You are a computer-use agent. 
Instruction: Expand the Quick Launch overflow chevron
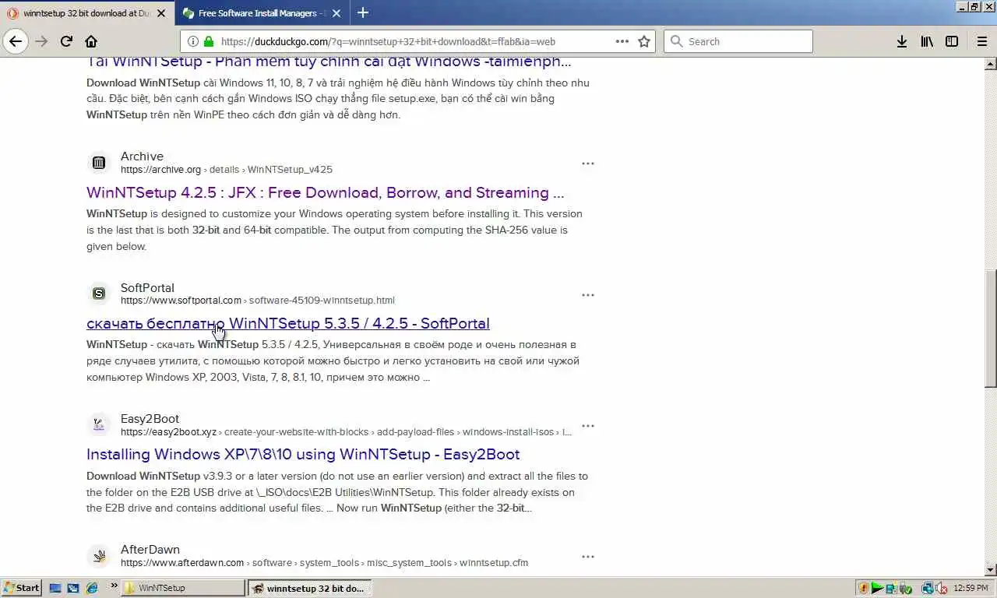point(114,586)
